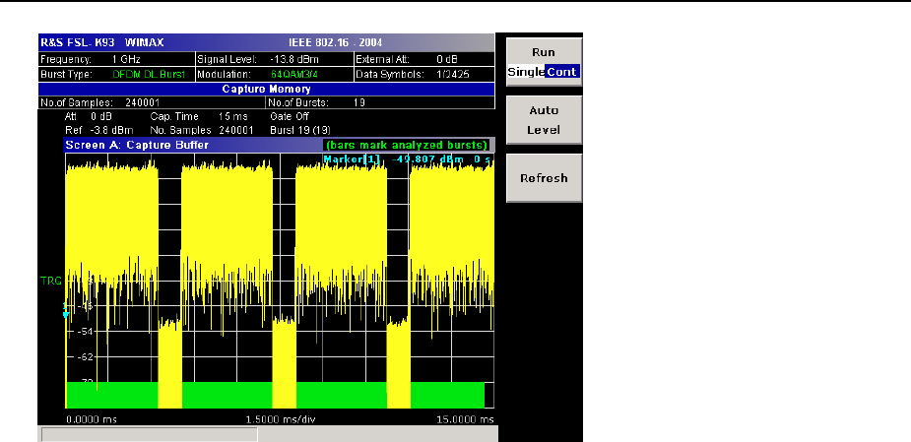Click the green TRG trigger label

[x=50, y=281]
